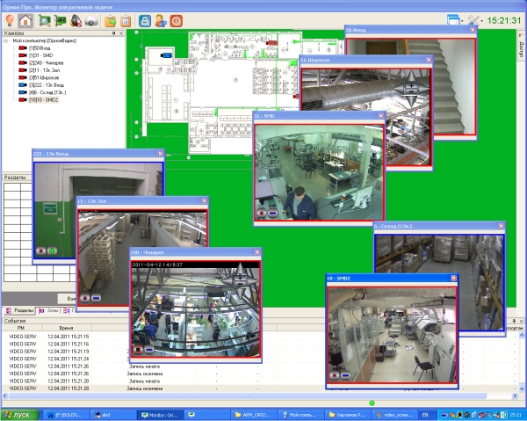The image size is (527, 421).
Task: Click the light bulb toolbar icon
Action: point(9,19)
